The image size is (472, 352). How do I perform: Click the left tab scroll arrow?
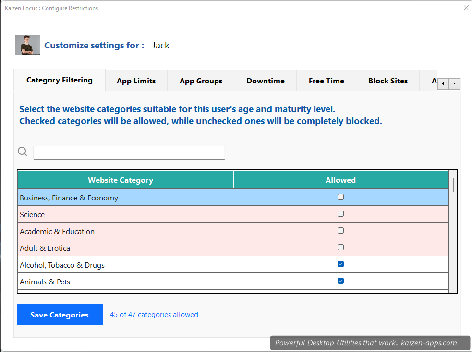443,83
